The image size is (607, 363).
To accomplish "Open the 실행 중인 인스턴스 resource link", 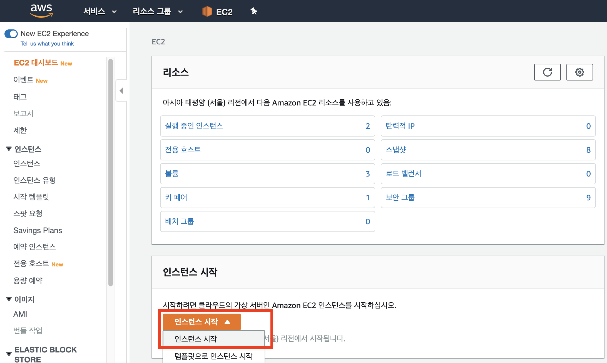I will (194, 126).
